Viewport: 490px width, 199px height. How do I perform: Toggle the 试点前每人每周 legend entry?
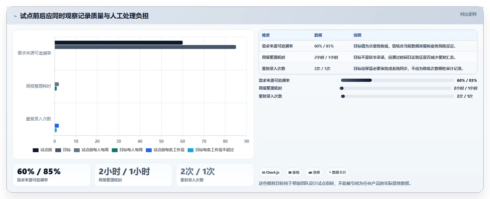tap(91, 150)
